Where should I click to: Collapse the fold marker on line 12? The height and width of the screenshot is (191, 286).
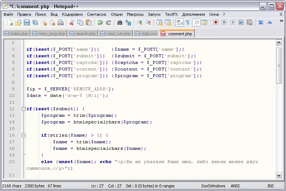23,109
